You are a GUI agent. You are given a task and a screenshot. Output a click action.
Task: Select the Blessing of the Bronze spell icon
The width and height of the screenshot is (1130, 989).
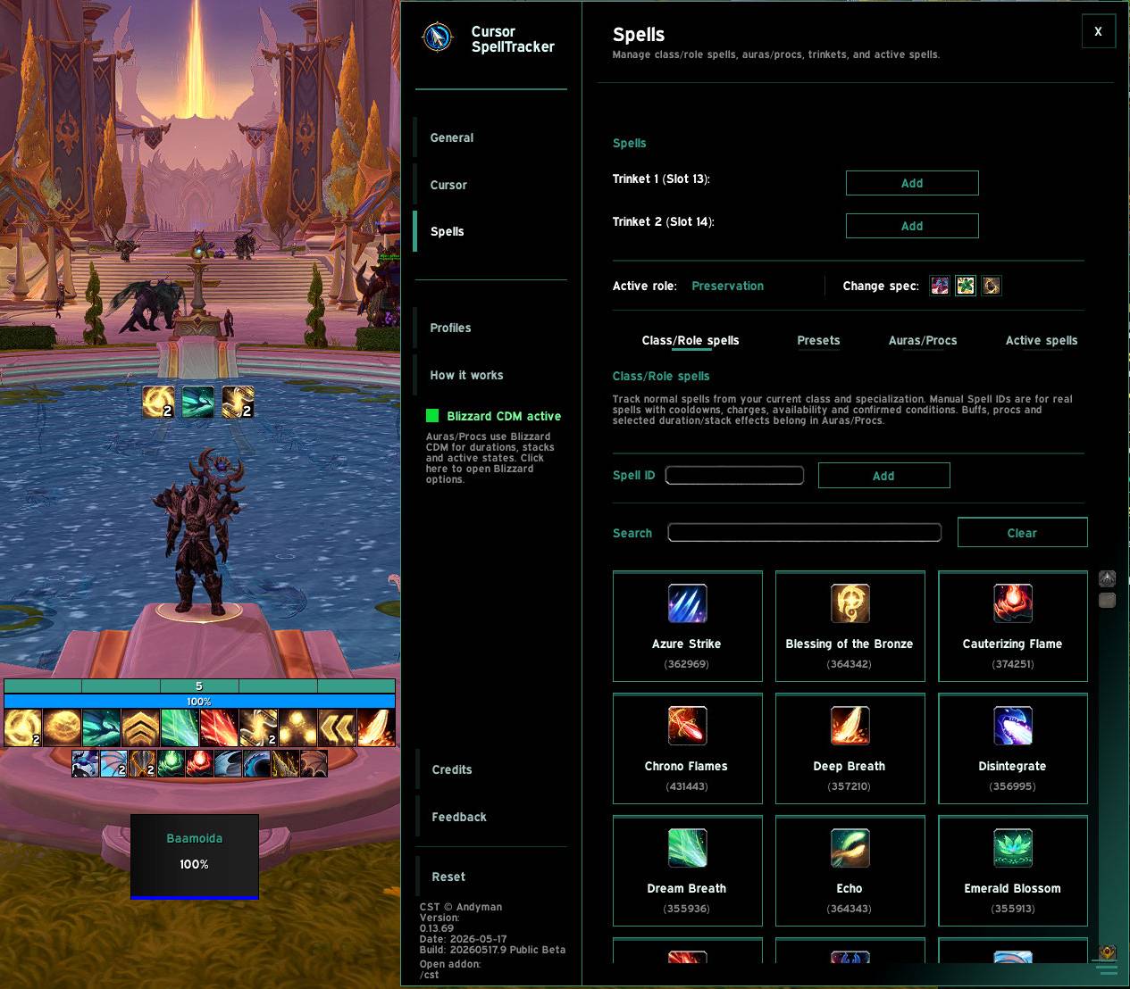pyautogui.click(x=850, y=603)
